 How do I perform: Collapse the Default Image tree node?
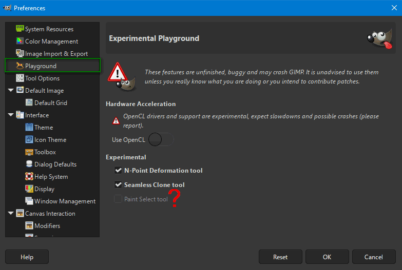click(11, 90)
